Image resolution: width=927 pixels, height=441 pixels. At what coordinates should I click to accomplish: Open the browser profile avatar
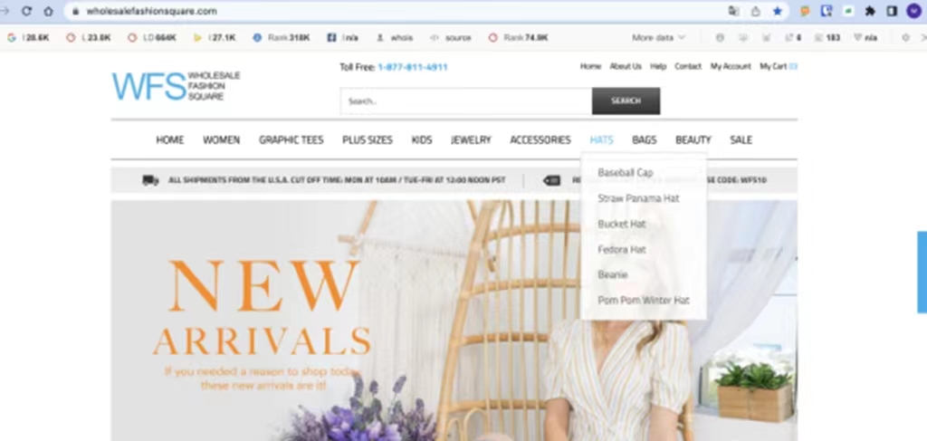point(913,11)
